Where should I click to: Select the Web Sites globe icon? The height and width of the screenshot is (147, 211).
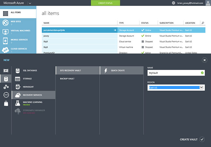click(x=6, y=23)
